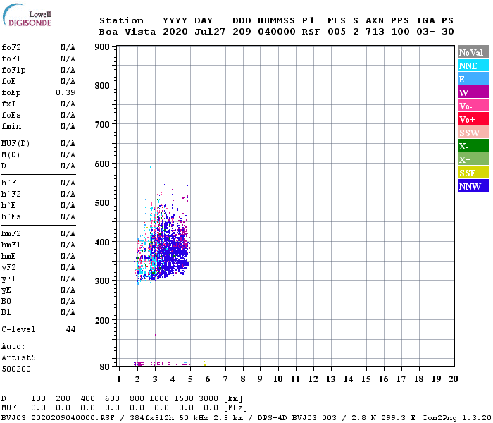
Task: Click the fmin parameter label
Action: click(11, 126)
